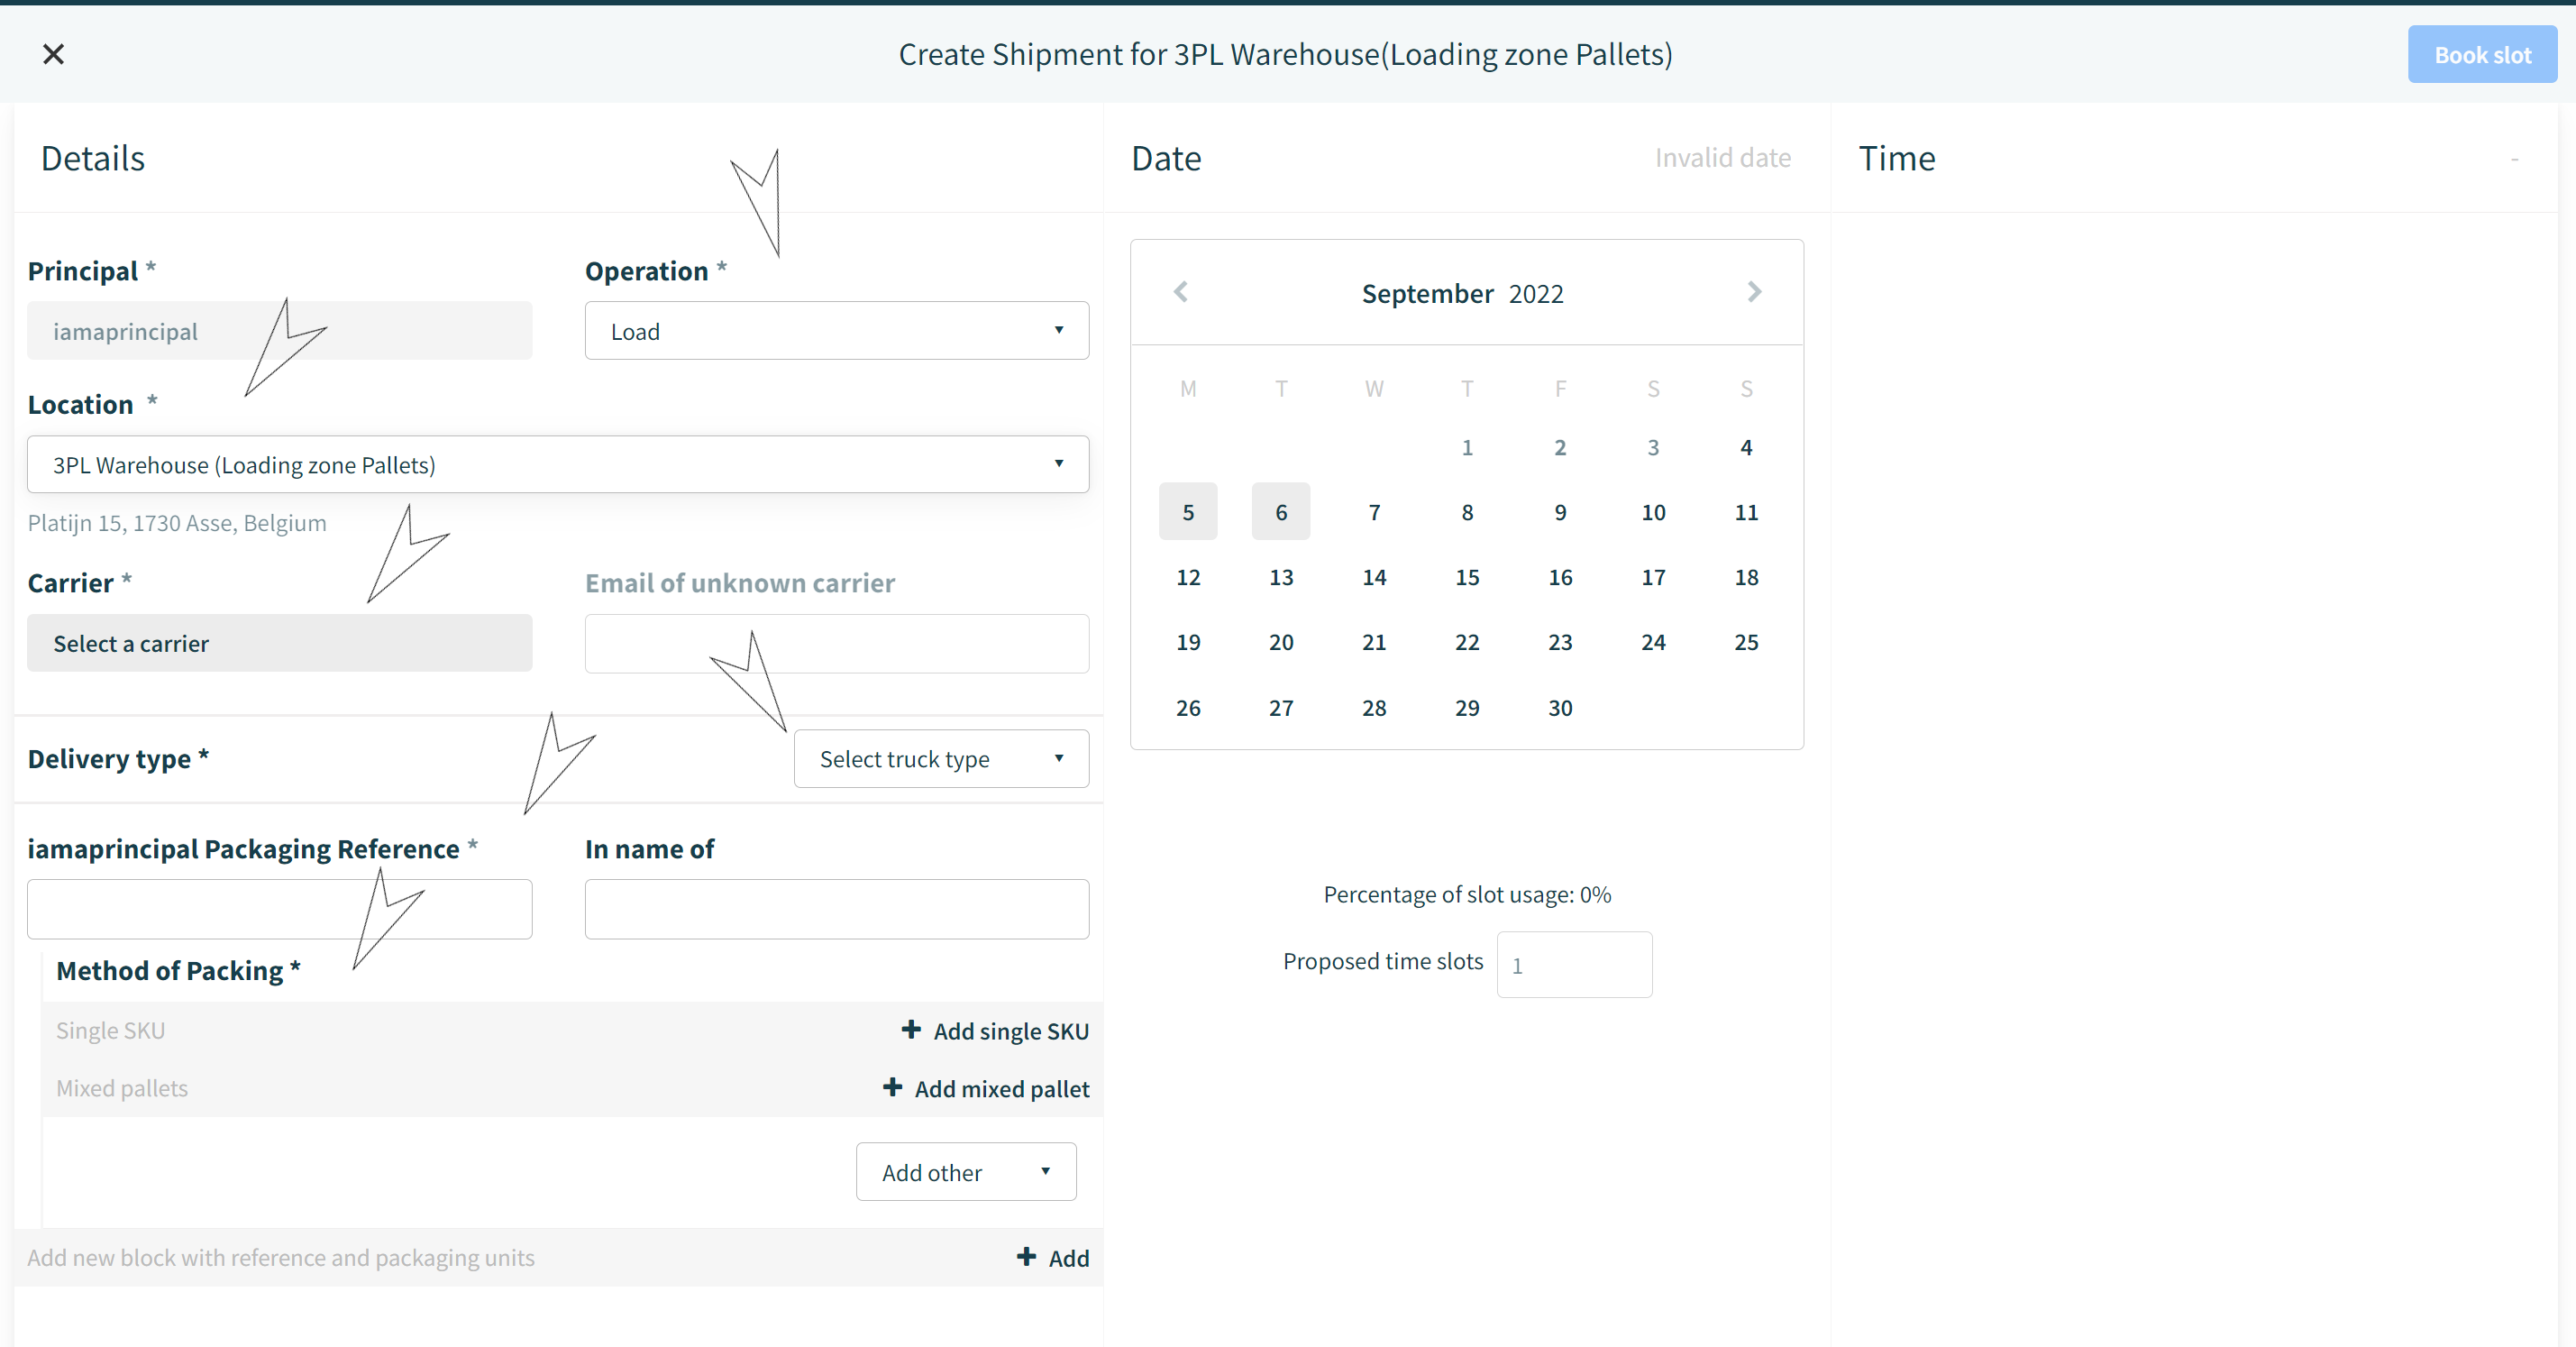Select September 15 in the calendar

1467,577
